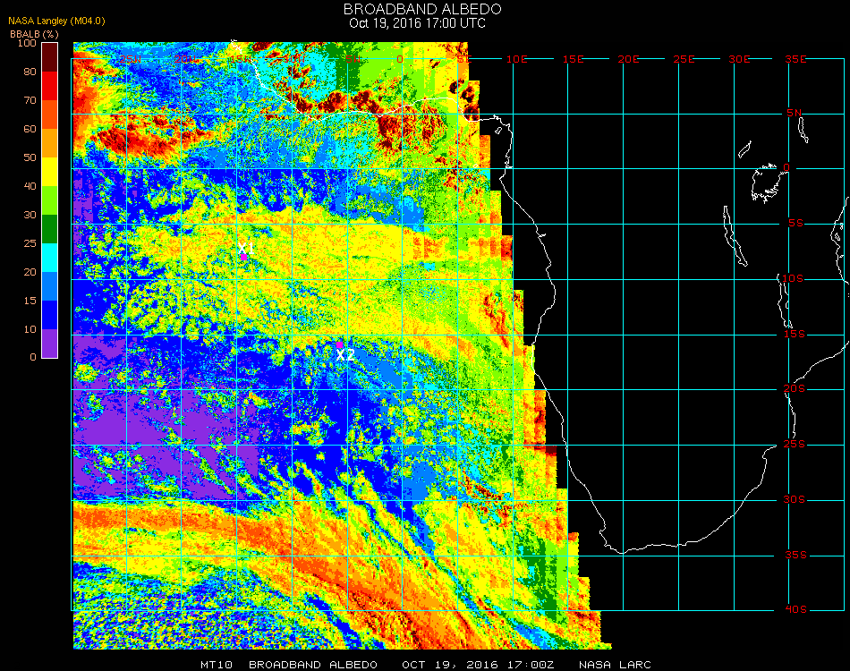Click 'MT10' in the footer caption
Screen dimensions: 850x671
217,665
